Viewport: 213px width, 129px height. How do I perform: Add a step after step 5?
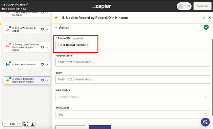click(x=27, y=88)
